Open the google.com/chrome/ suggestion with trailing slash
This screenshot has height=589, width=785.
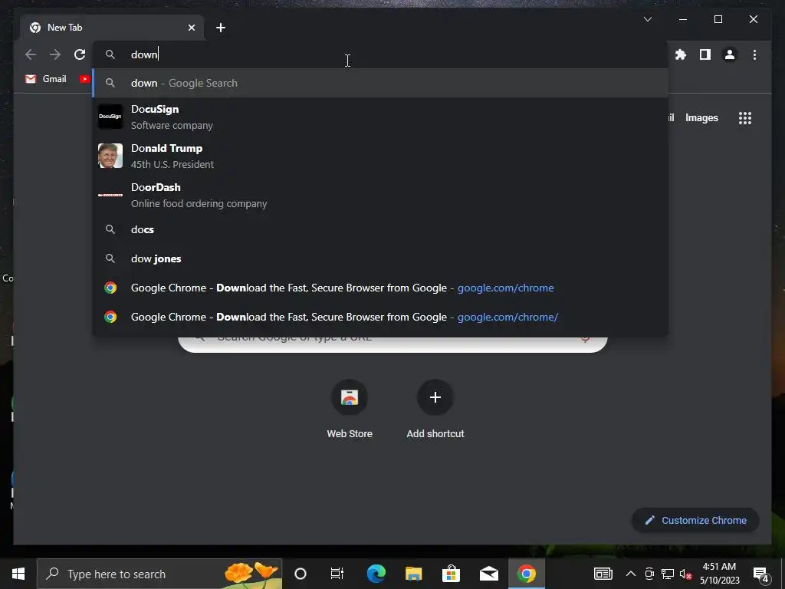(x=380, y=317)
